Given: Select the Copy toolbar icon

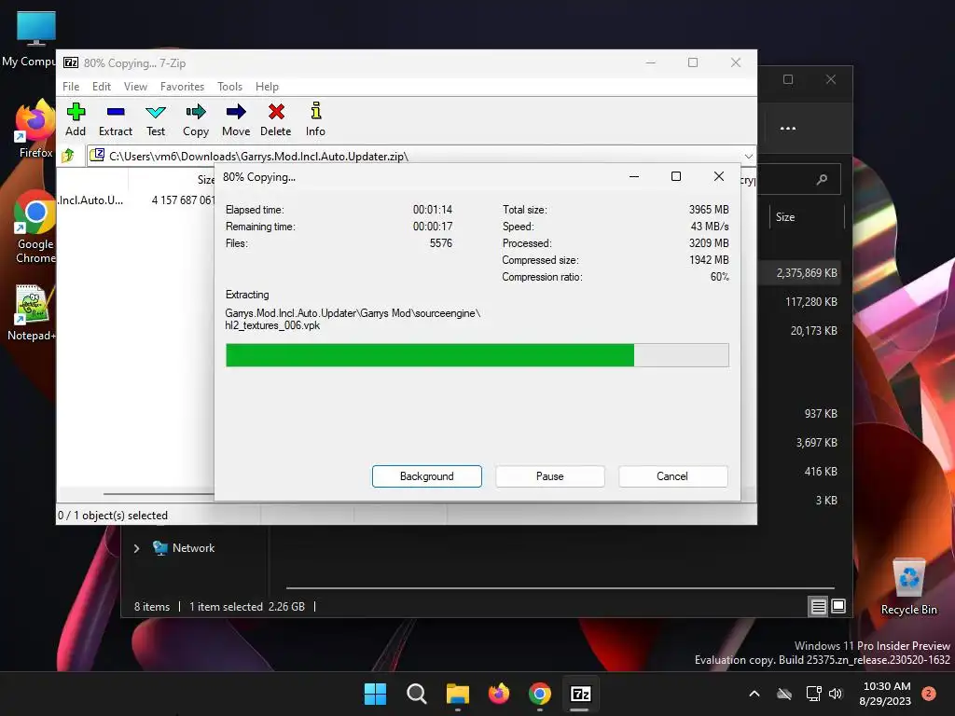Looking at the screenshot, I should [196, 119].
